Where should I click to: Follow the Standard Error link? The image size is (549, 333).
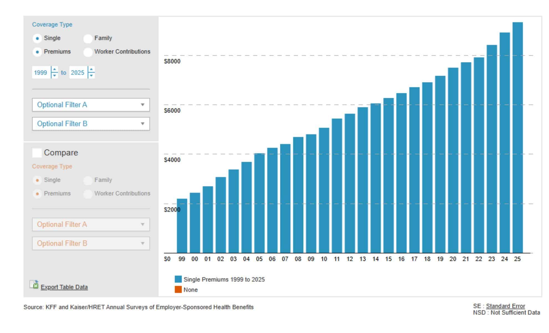(505, 306)
